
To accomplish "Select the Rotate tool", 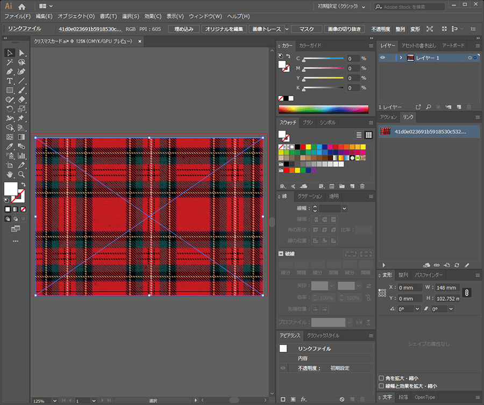I will click(x=10, y=109).
